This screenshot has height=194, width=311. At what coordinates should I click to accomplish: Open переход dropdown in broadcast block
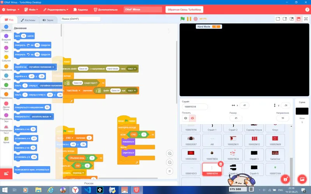click(x=78, y=173)
